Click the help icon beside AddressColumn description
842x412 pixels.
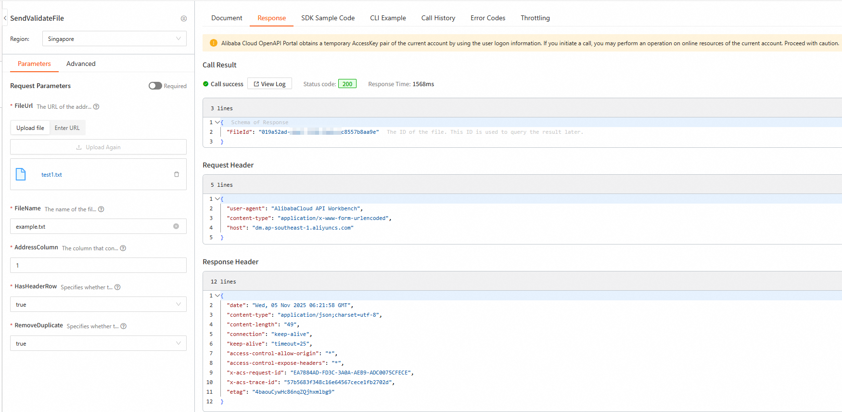tap(123, 248)
